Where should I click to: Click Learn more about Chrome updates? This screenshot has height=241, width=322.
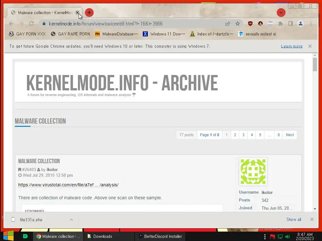click(291, 46)
